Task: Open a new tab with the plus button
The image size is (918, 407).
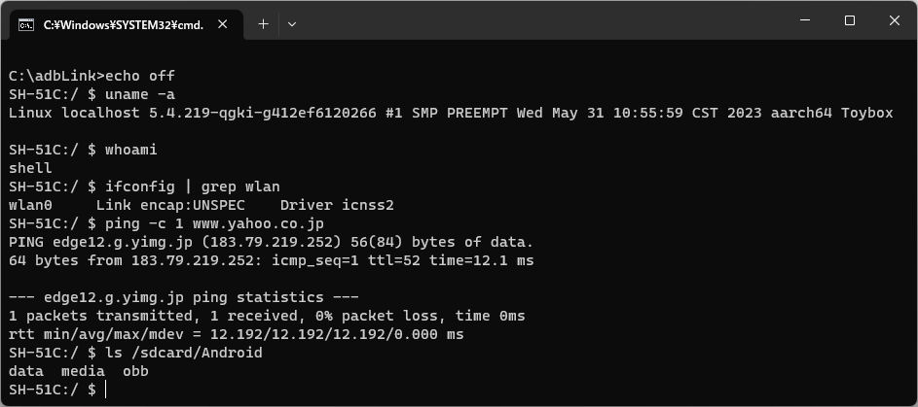Action: [x=264, y=24]
